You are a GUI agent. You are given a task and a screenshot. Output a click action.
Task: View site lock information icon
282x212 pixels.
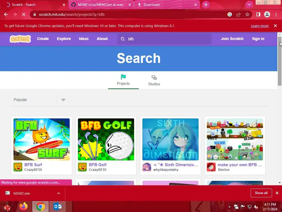(35, 14)
